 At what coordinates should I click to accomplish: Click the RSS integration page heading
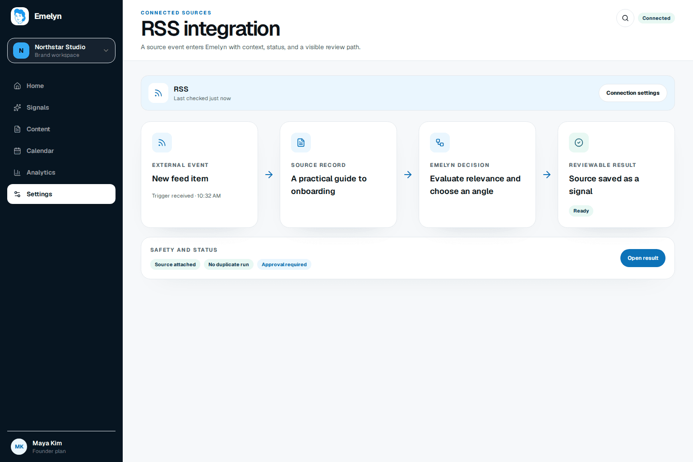[210, 29]
